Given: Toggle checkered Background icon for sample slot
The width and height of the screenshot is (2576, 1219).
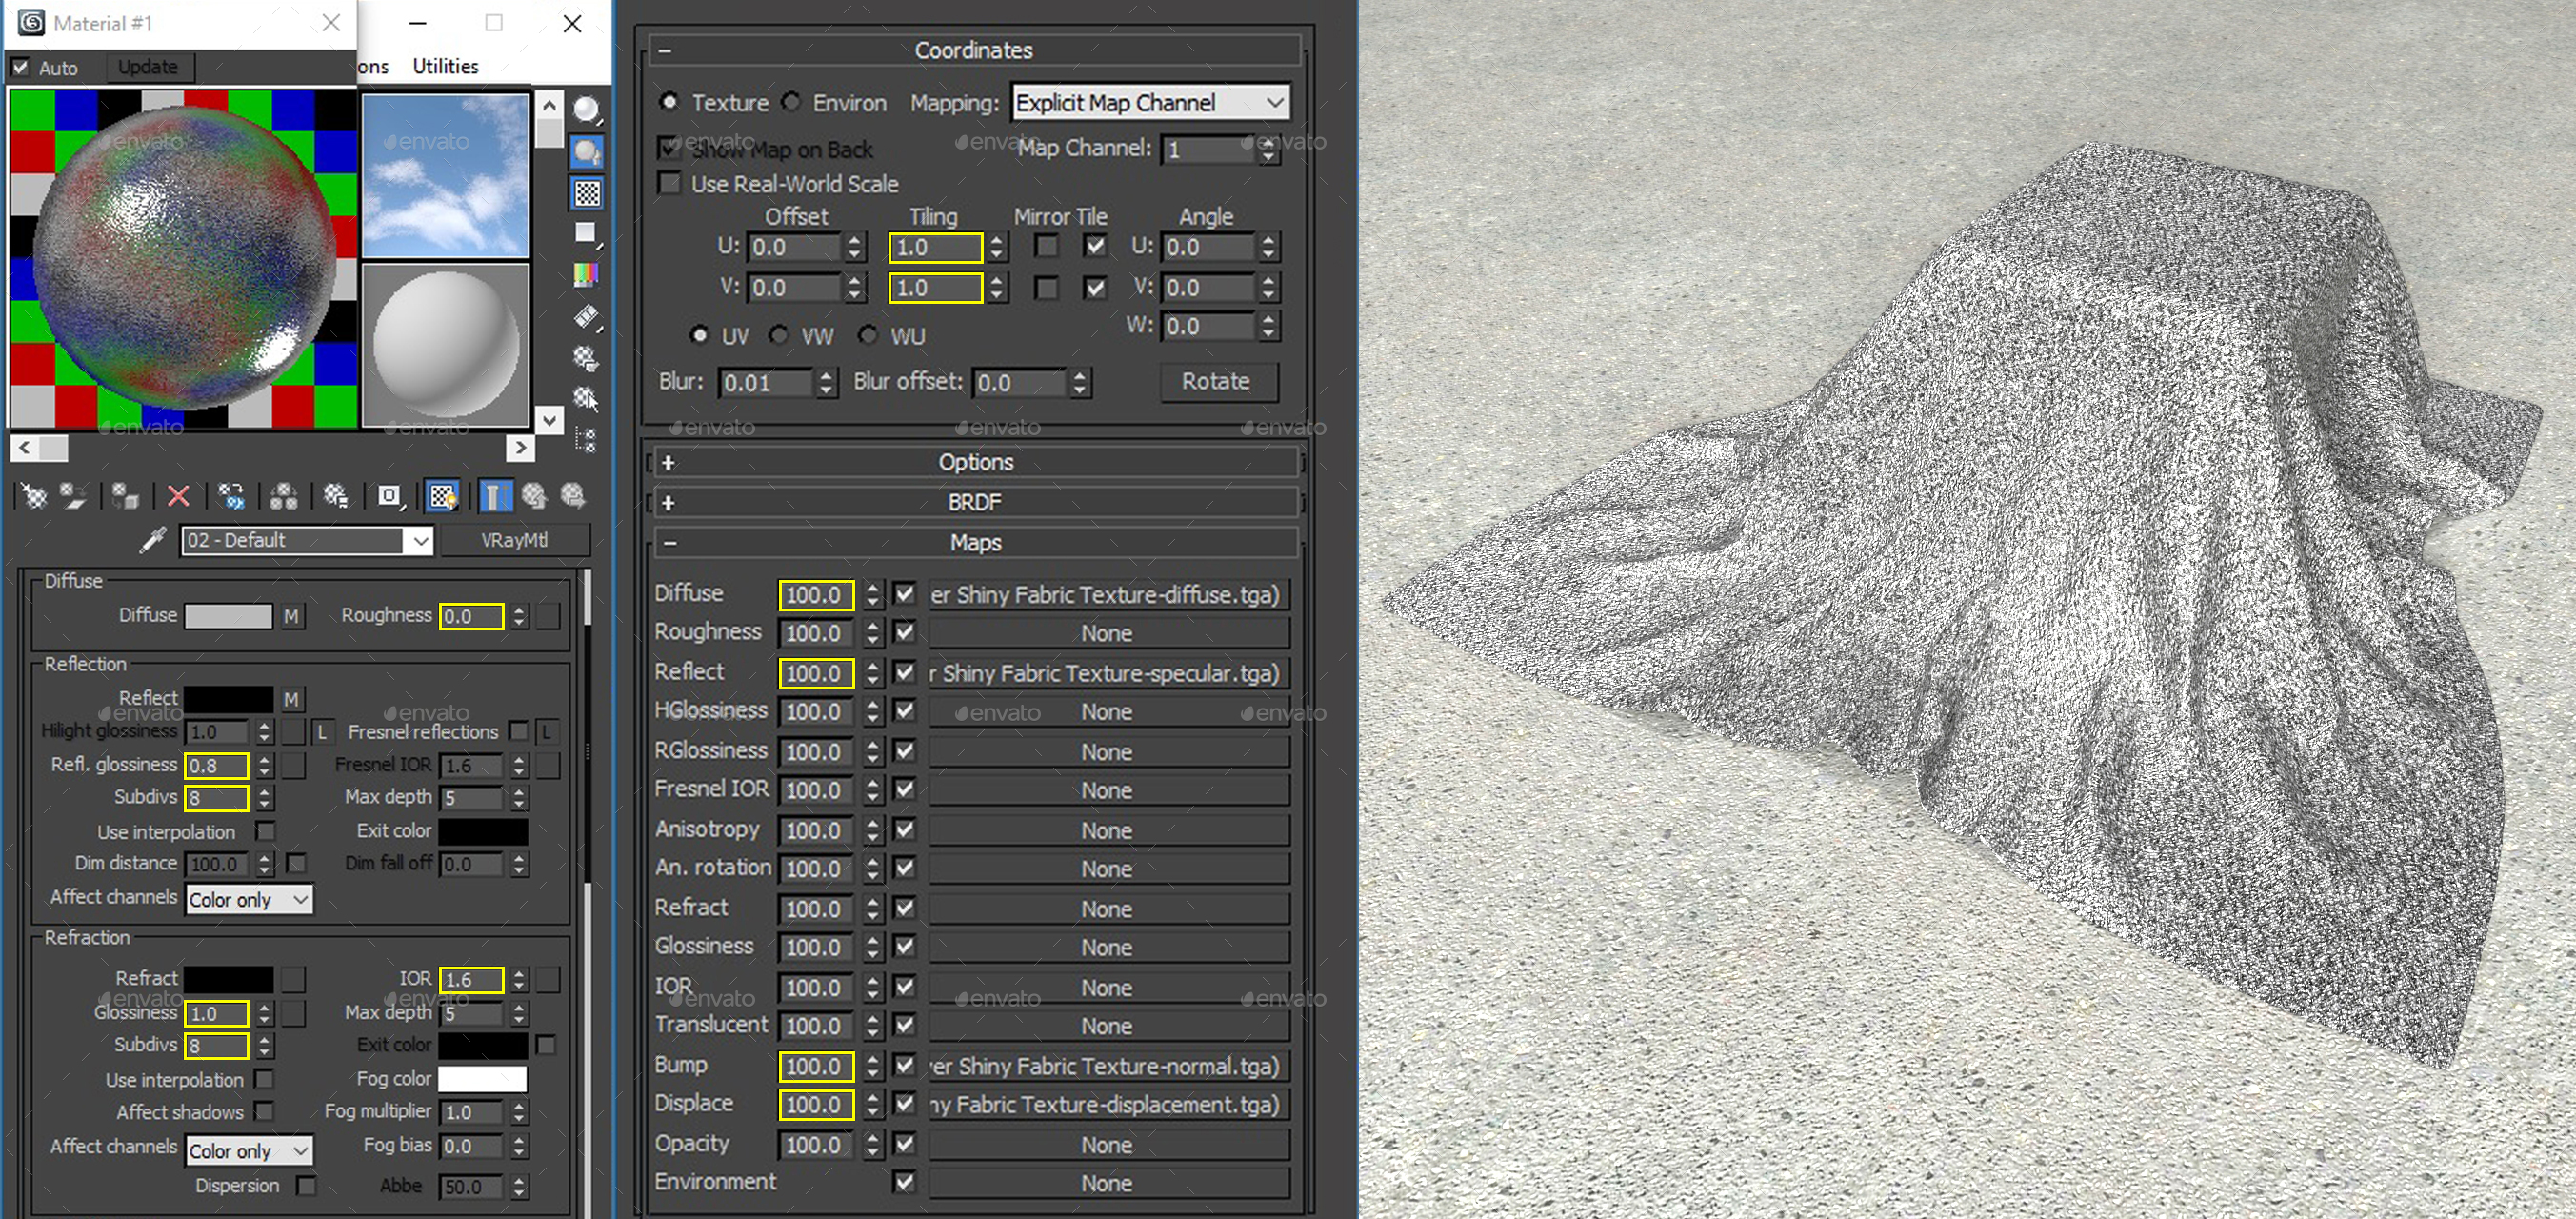Looking at the screenshot, I should tap(587, 193).
